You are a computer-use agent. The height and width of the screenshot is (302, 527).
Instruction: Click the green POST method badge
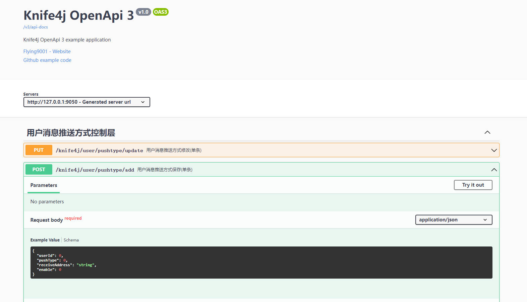tap(39, 170)
